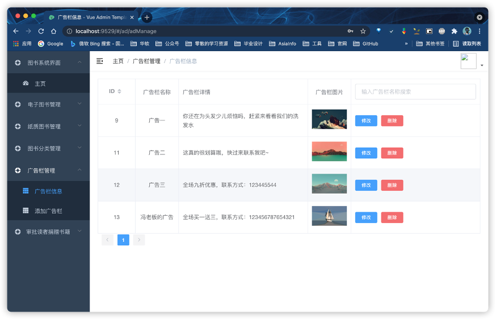Screen dimensions: 496x319
Task: Show more bookmarks with double chevron
Action: [x=406, y=44]
